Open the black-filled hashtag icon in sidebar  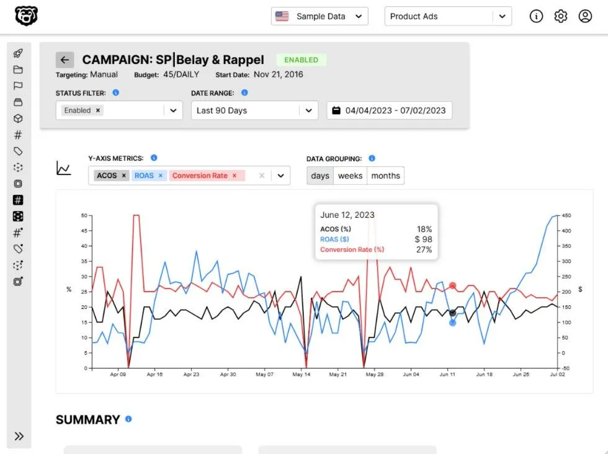pos(18,200)
